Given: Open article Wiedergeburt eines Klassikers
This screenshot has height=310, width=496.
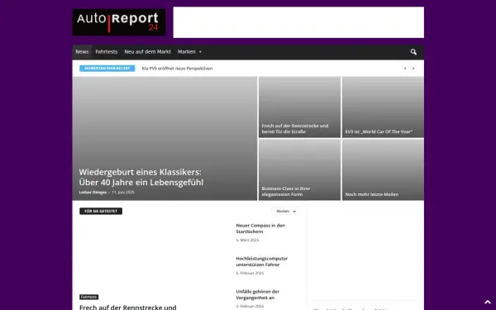Looking at the screenshot, I should 141,177.
